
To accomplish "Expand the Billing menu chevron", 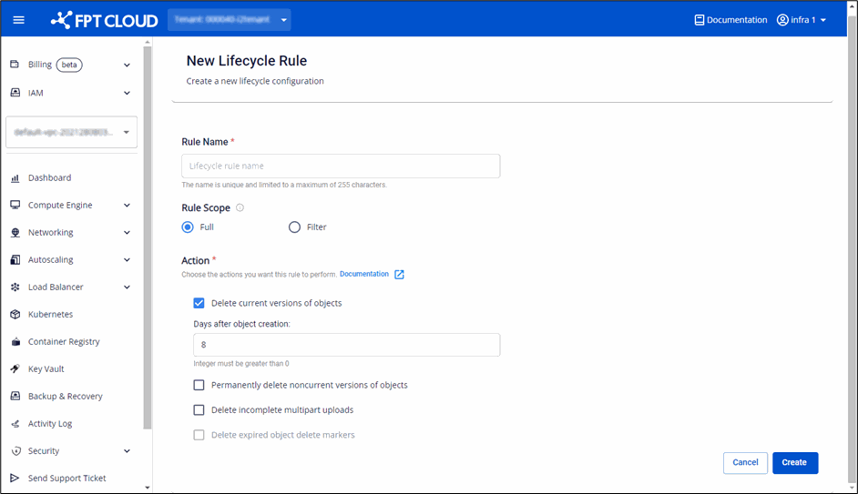I will pos(127,65).
